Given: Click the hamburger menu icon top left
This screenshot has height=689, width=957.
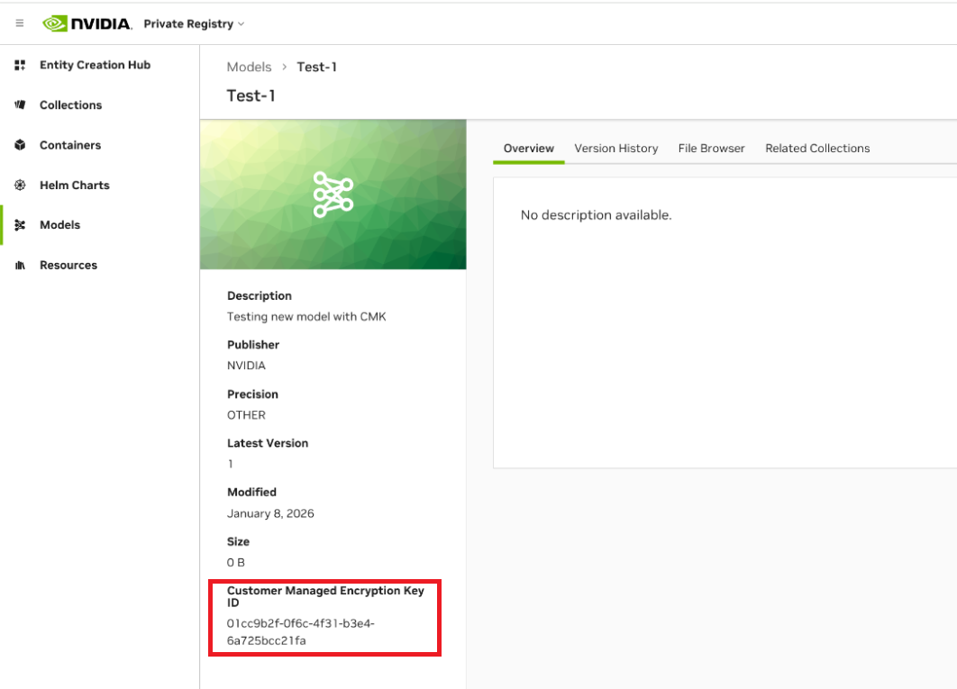Looking at the screenshot, I should pyautogui.click(x=19, y=23).
